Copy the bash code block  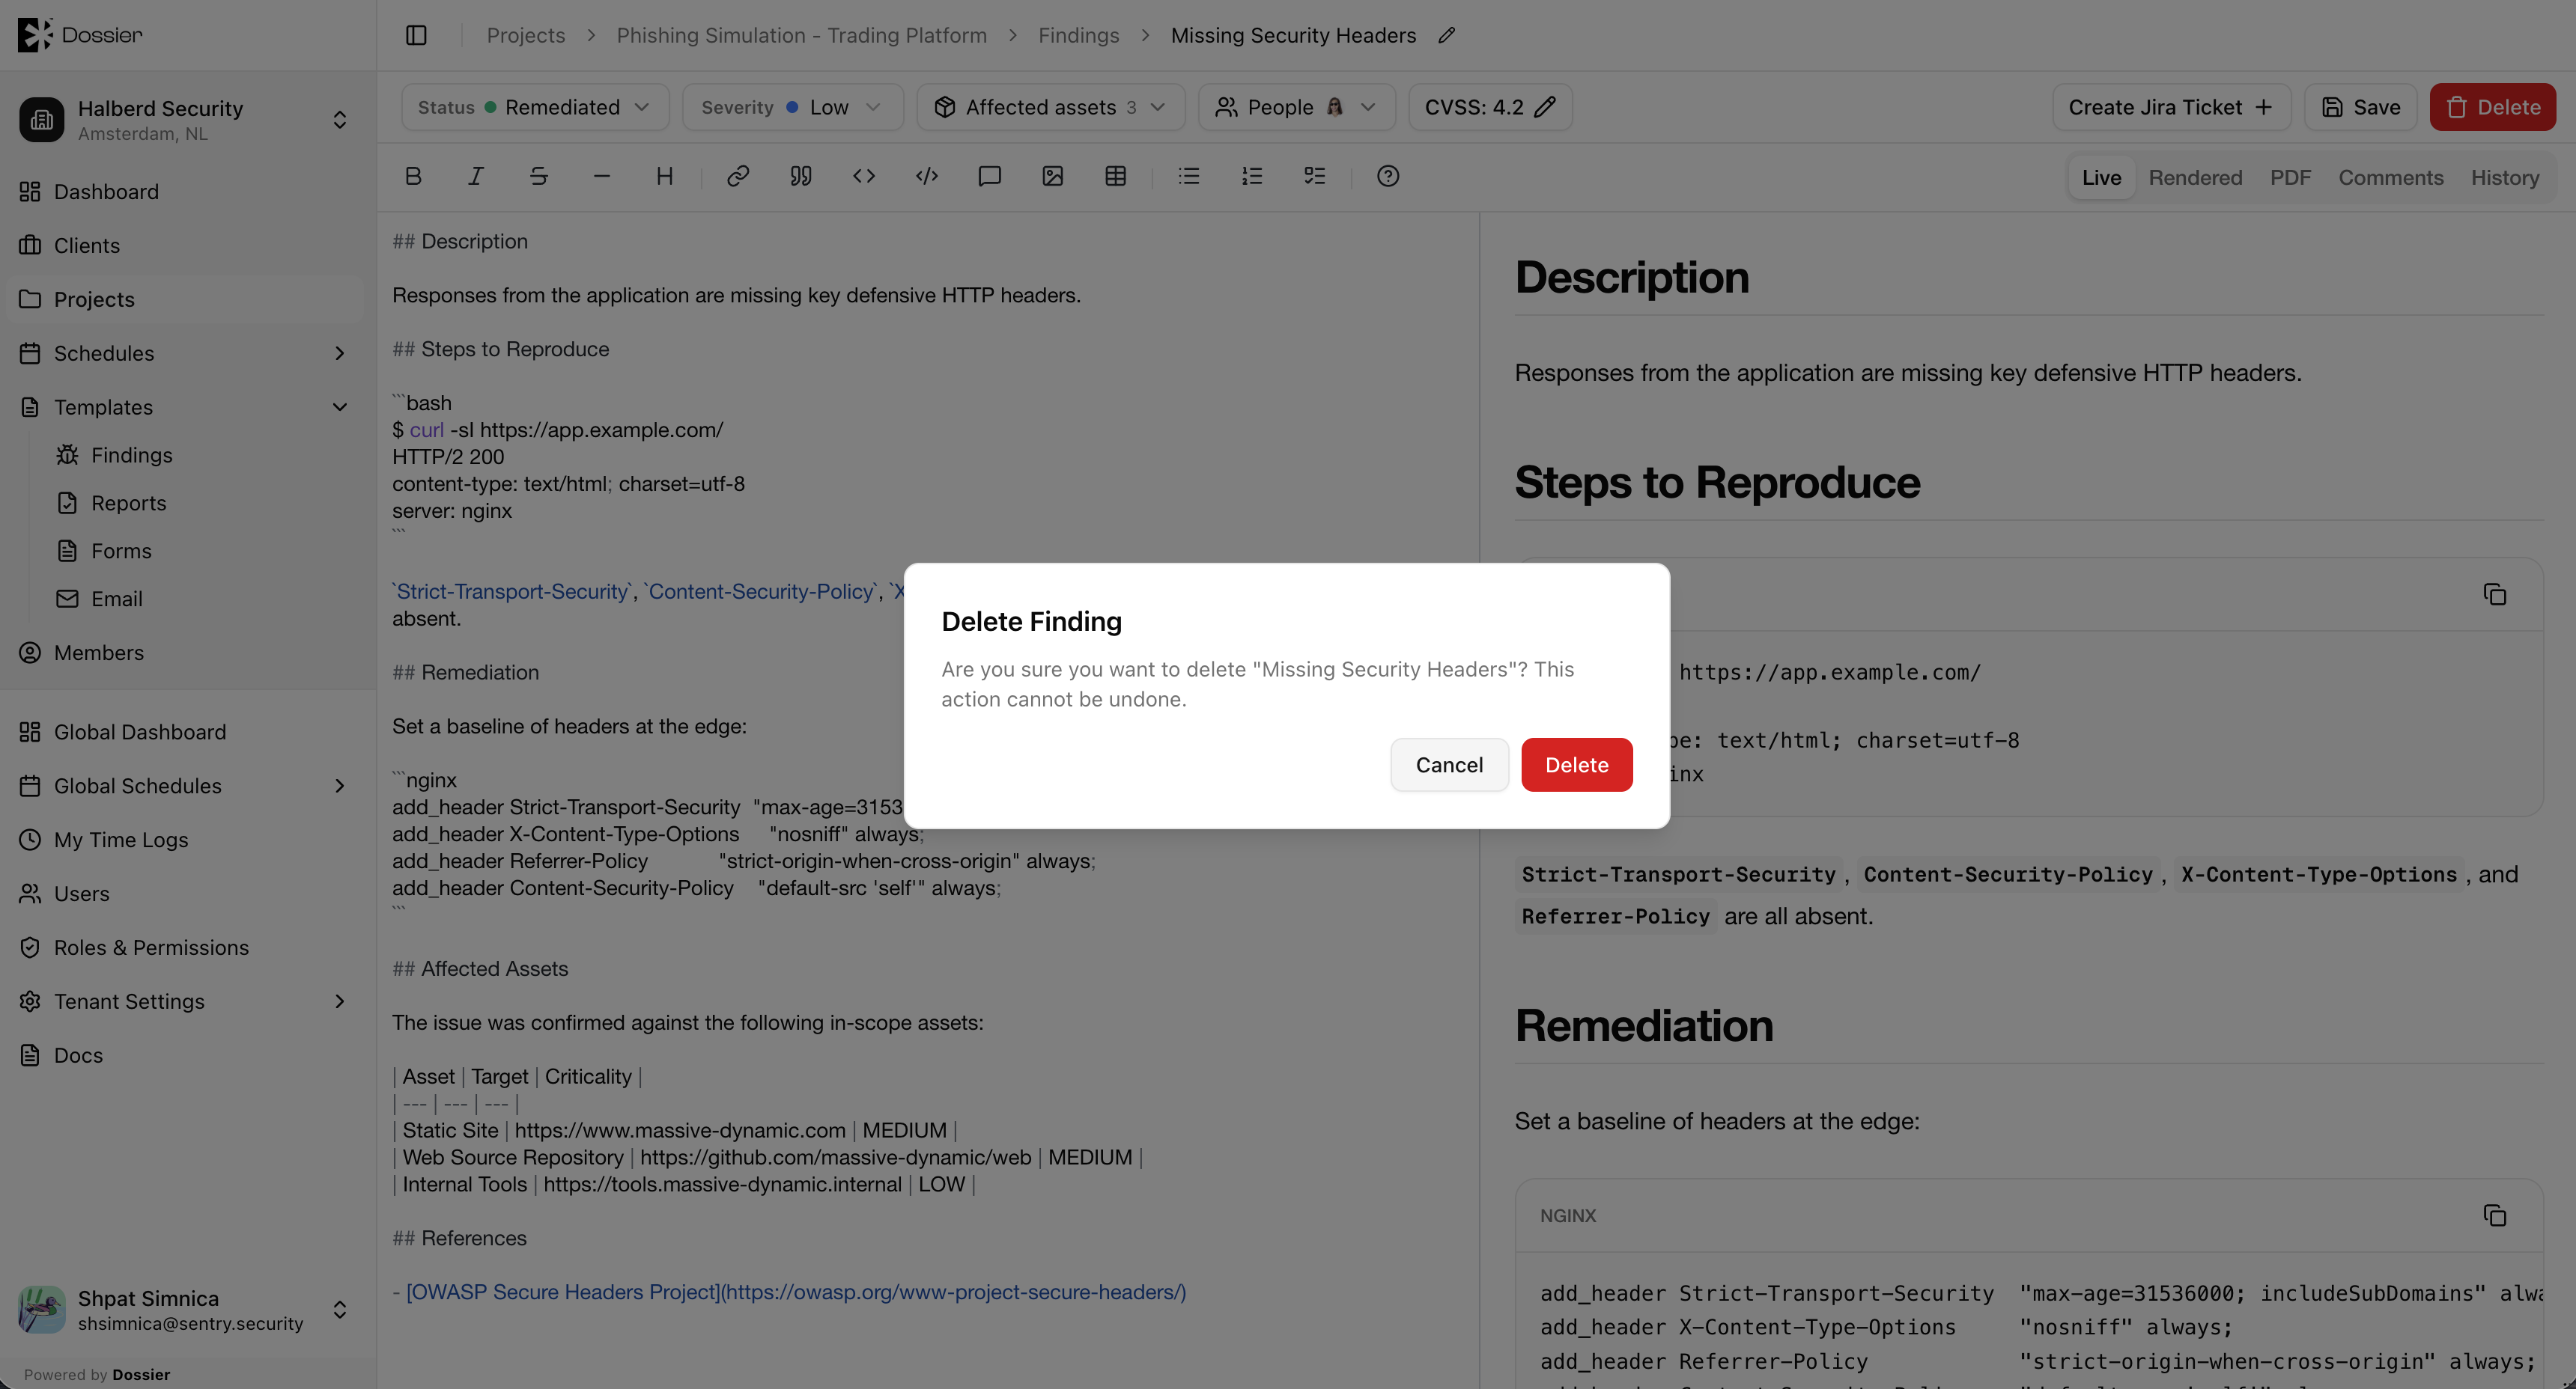click(x=2495, y=594)
